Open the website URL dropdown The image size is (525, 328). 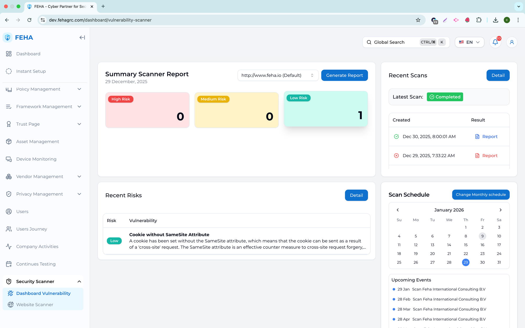pyautogui.click(x=278, y=75)
